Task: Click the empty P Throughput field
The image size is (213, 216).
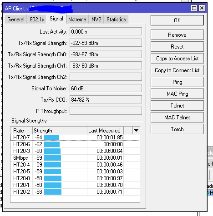Action: [106, 111]
